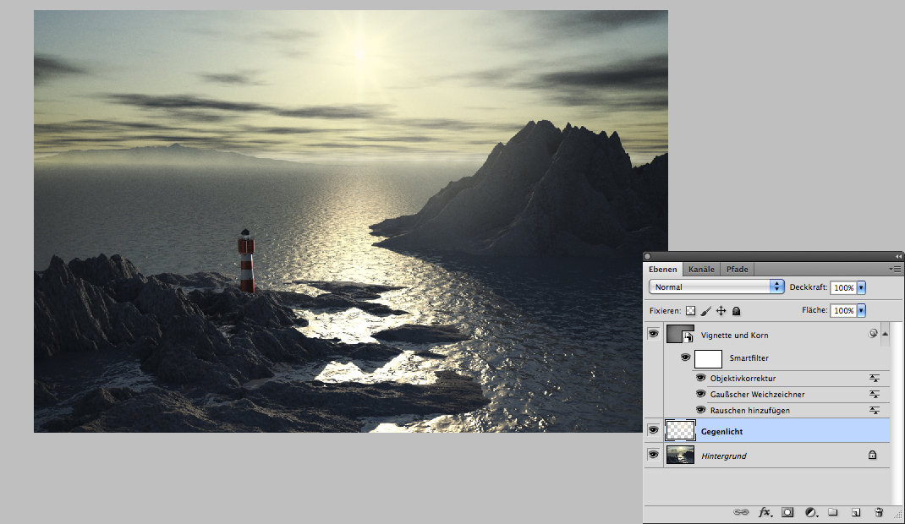Hide the Gaußscher Weichzeichner smart filter

point(700,394)
